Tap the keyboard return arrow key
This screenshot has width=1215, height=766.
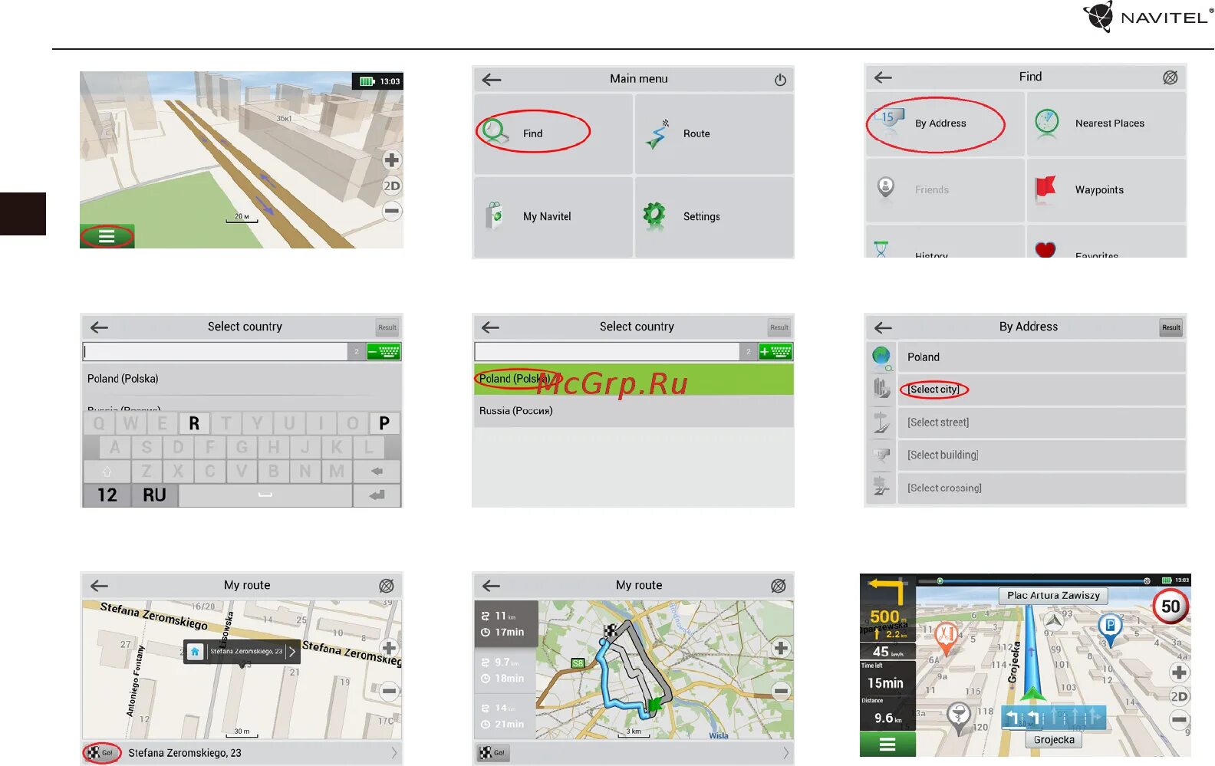click(377, 495)
